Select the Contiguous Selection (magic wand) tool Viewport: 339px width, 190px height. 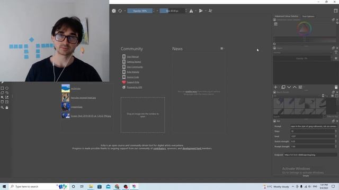pos(2,97)
